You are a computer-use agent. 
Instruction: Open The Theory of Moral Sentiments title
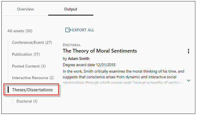[100, 51]
